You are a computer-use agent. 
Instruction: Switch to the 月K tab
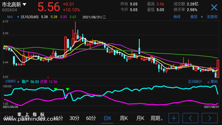[x=140, y=118]
